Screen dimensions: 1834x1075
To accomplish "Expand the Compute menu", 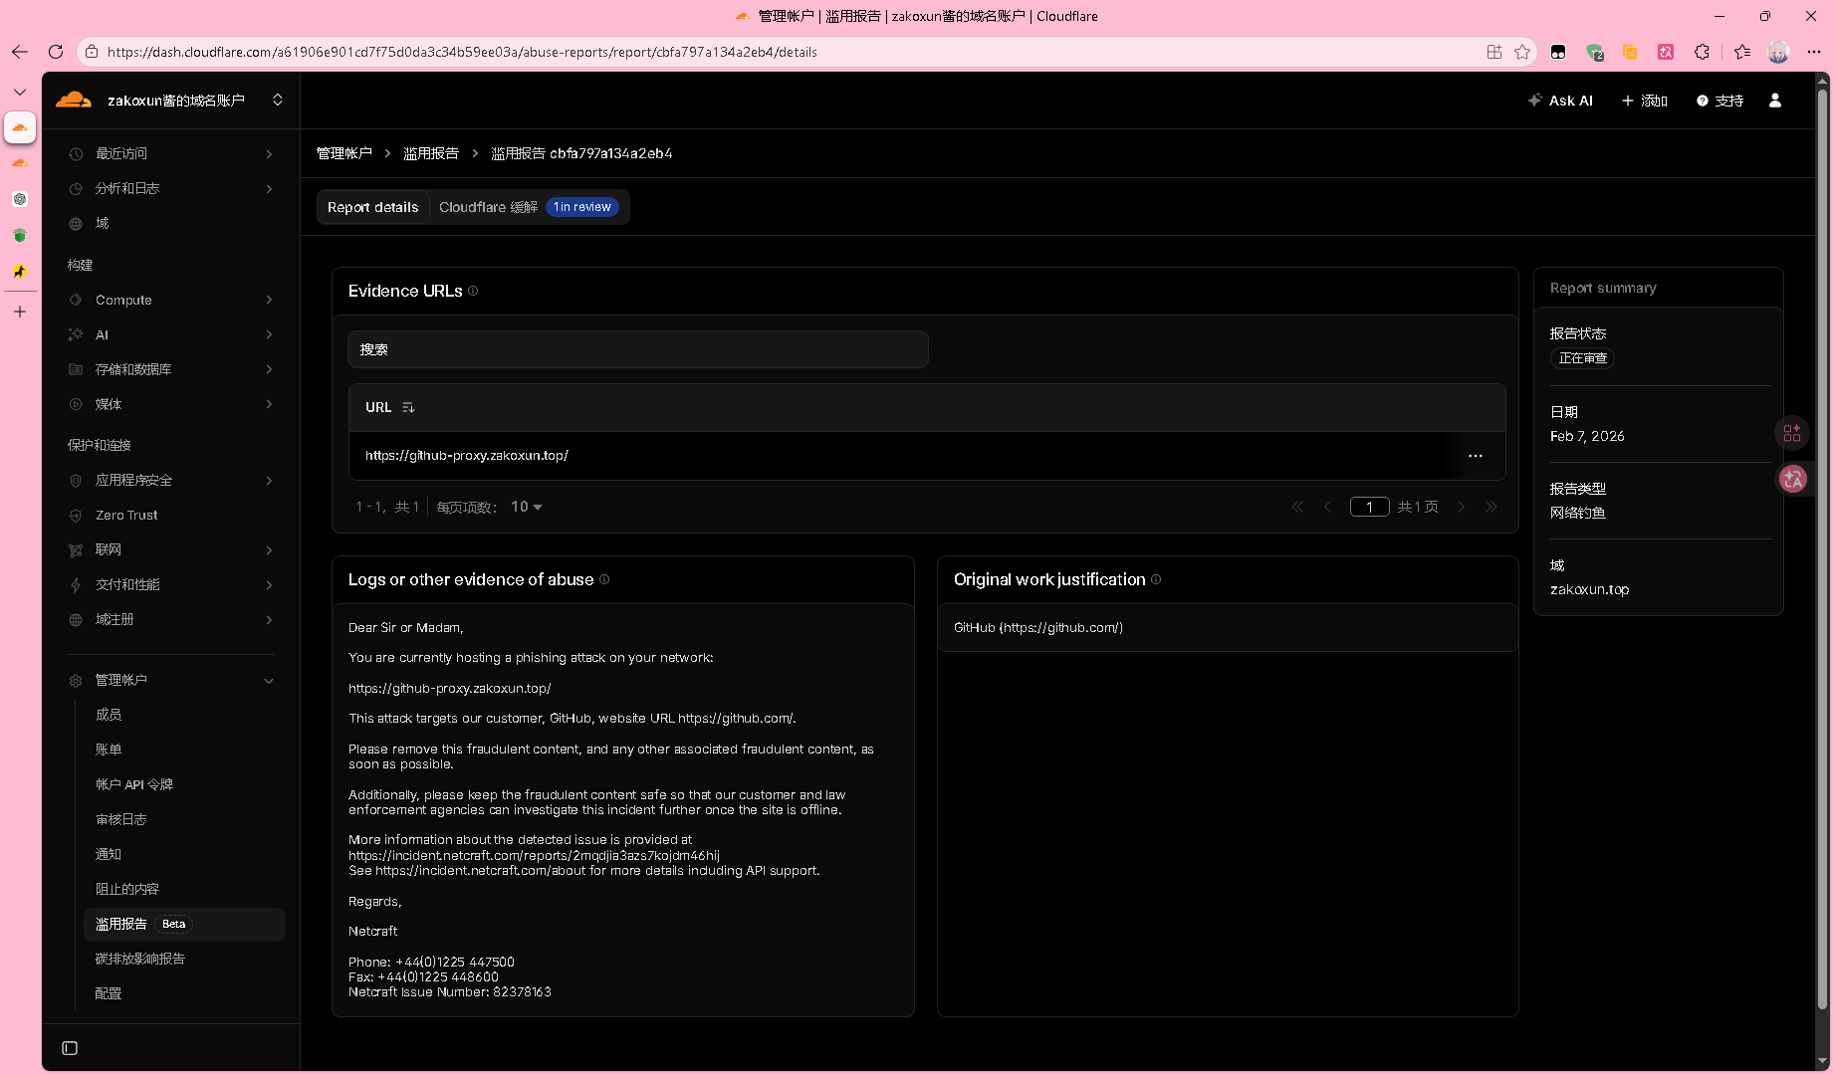I will (x=171, y=300).
